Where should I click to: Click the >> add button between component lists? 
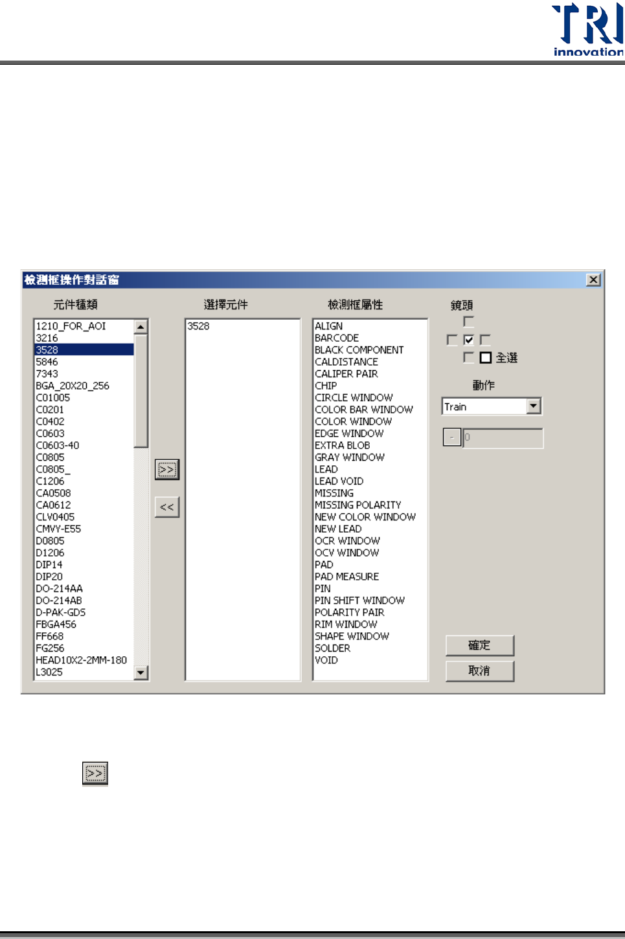click(167, 469)
